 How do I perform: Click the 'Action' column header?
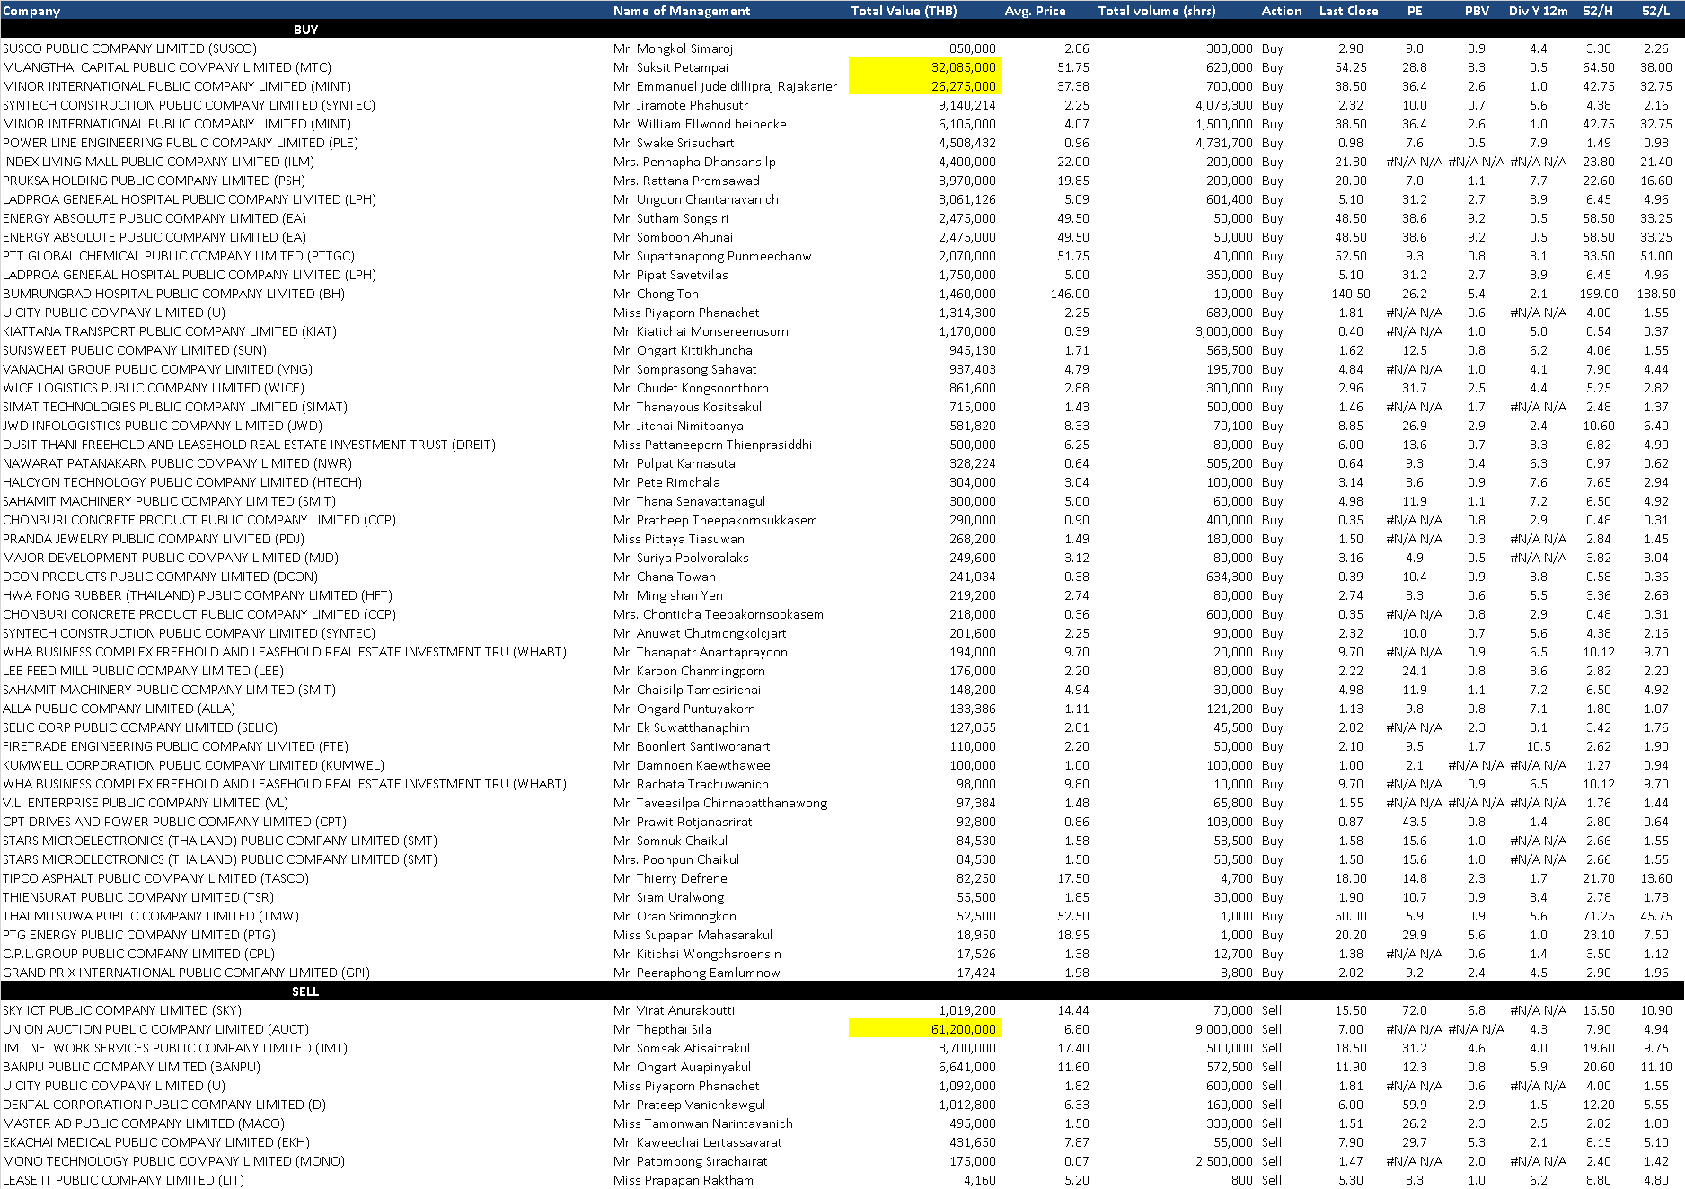(x=1282, y=11)
